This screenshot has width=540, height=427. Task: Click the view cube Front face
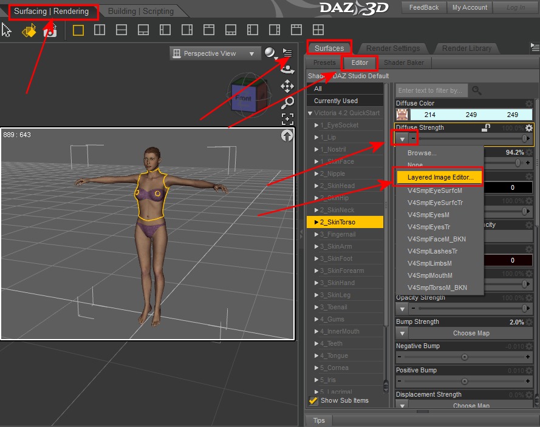click(244, 98)
